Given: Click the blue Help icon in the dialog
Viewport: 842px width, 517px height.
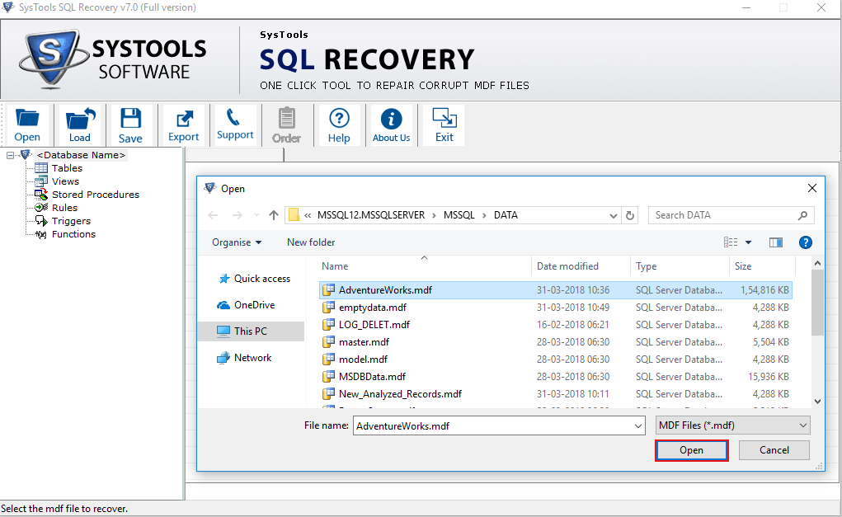Looking at the screenshot, I should pos(805,242).
